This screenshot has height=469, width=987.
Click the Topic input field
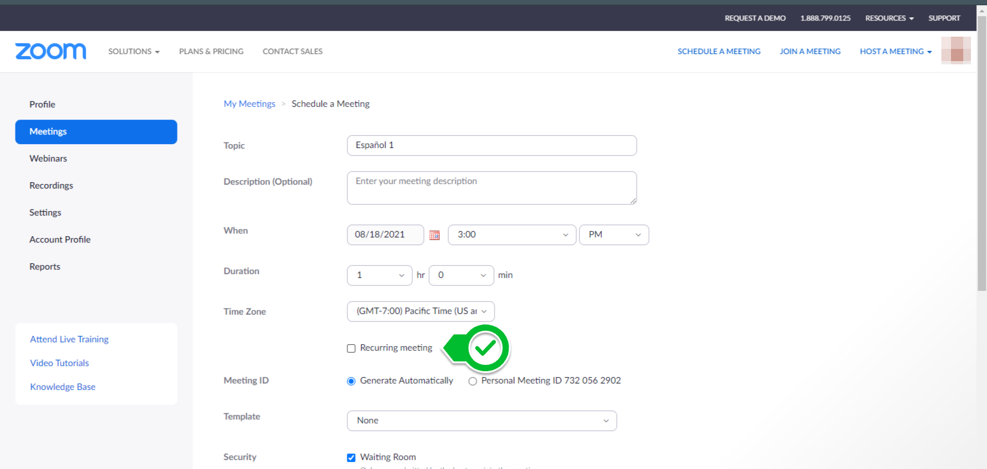tap(491, 145)
